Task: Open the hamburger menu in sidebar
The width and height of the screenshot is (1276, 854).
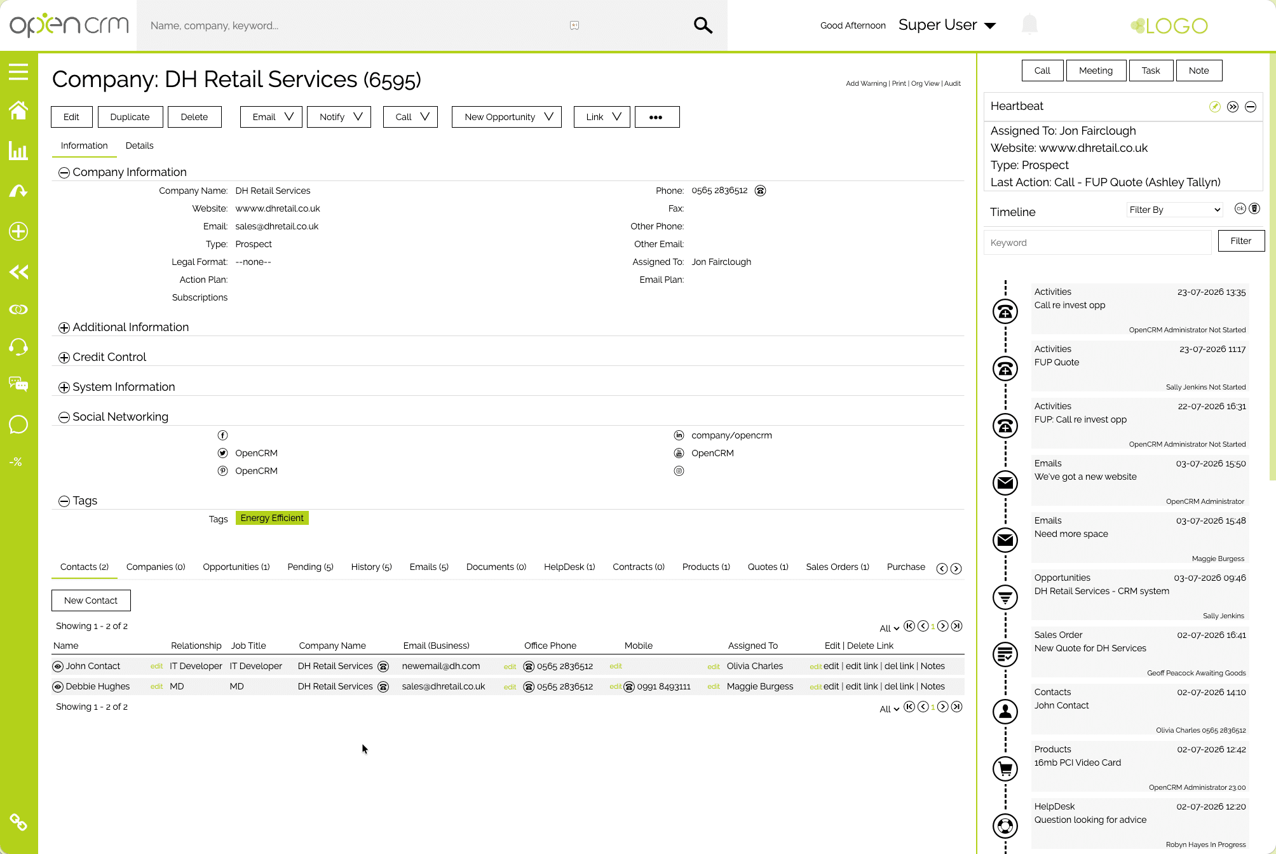Action: tap(18, 72)
